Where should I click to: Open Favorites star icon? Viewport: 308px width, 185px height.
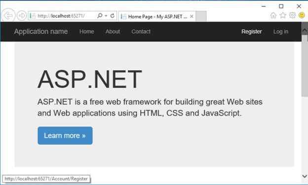tap(283, 15)
